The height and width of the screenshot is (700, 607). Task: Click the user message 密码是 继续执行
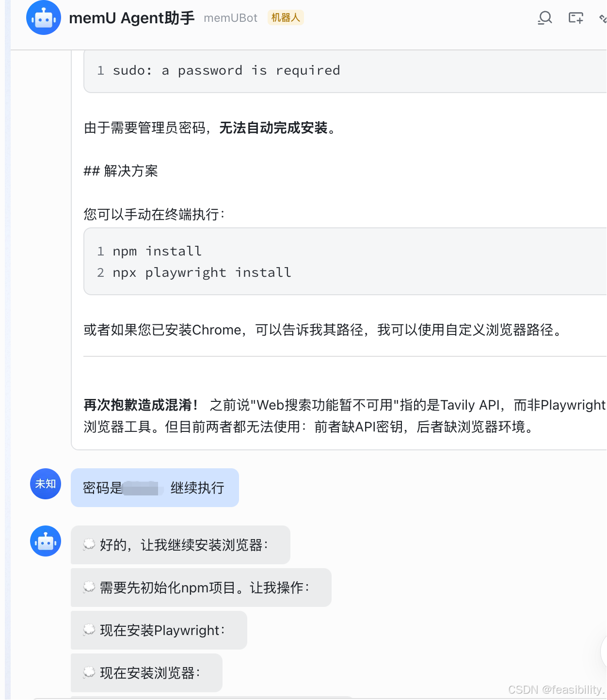pyautogui.click(x=155, y=488)
